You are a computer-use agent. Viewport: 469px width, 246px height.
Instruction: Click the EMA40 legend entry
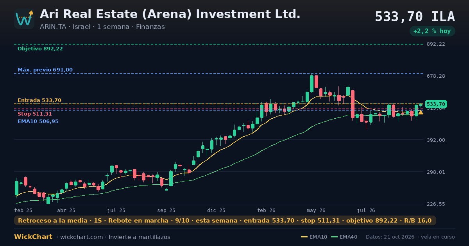tap(344, 237)
